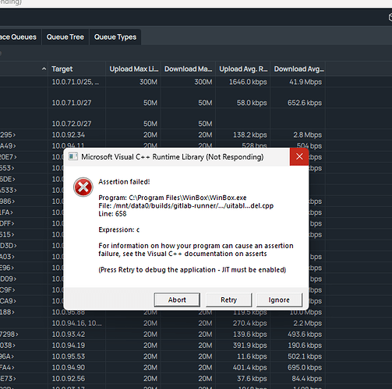
Task: Sort by the Upload Max Limit column header
Action: tap(134, 69)
